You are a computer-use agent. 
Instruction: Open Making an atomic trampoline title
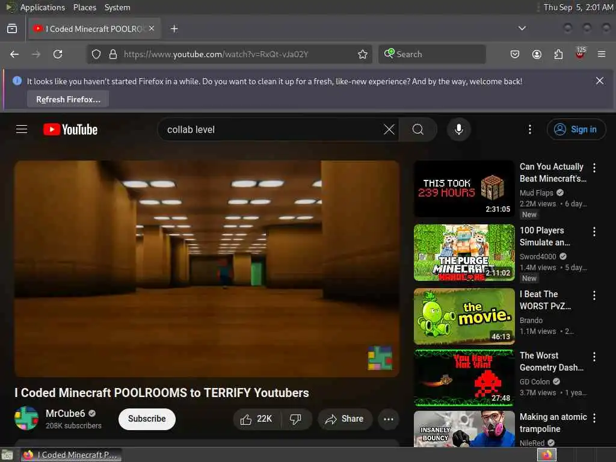[x=553, y=423]
